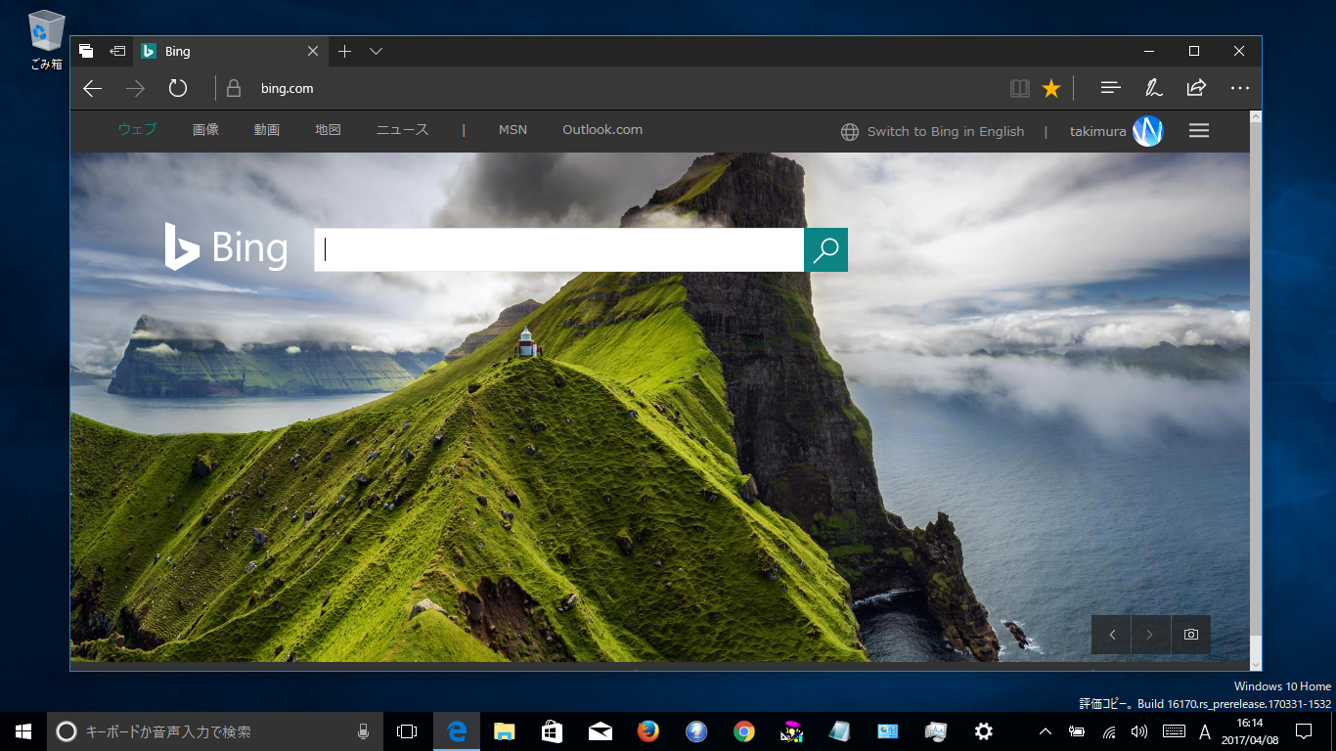
Task: Click the back arrow in Edge
Action: click(93, 89)
